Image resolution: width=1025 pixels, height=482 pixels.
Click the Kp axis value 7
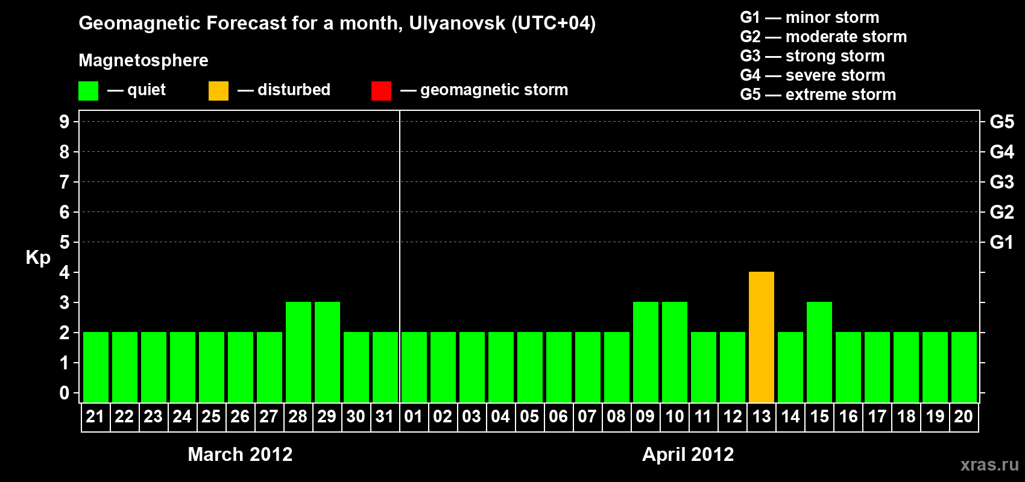(x=64, y=182)
